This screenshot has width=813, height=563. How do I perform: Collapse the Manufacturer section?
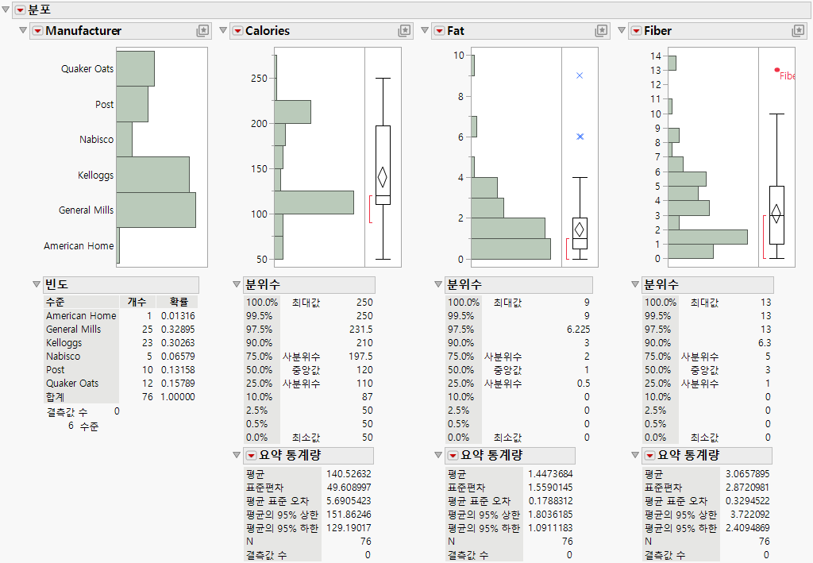23,31
